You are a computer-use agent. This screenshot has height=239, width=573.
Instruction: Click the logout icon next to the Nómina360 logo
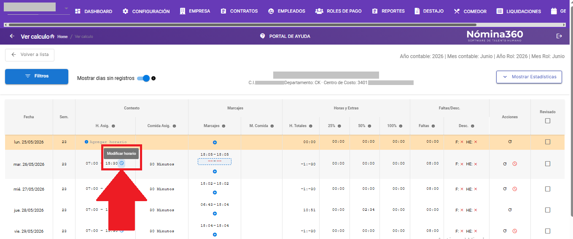[559, 36]
